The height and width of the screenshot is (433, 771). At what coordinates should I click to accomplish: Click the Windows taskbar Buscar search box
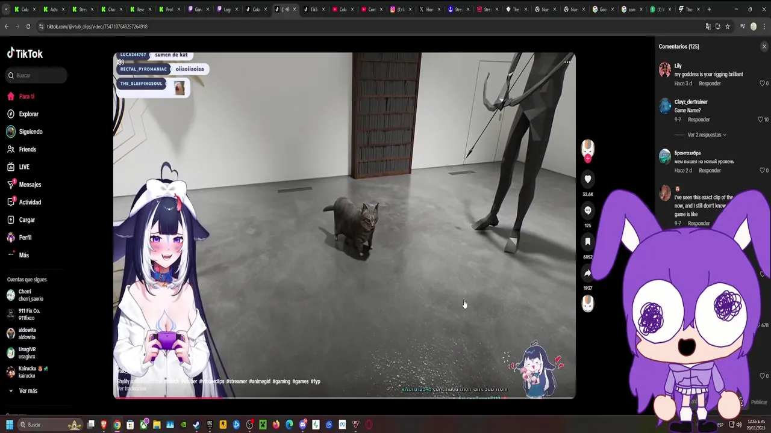pos(49,425)
